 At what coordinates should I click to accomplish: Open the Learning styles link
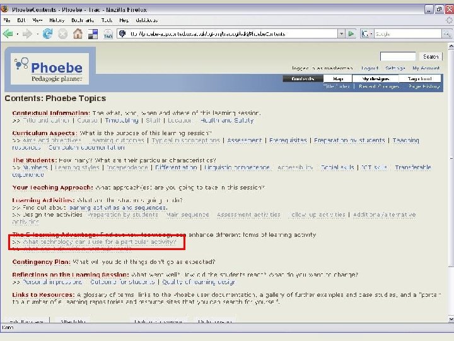click(x=77, y=167)
